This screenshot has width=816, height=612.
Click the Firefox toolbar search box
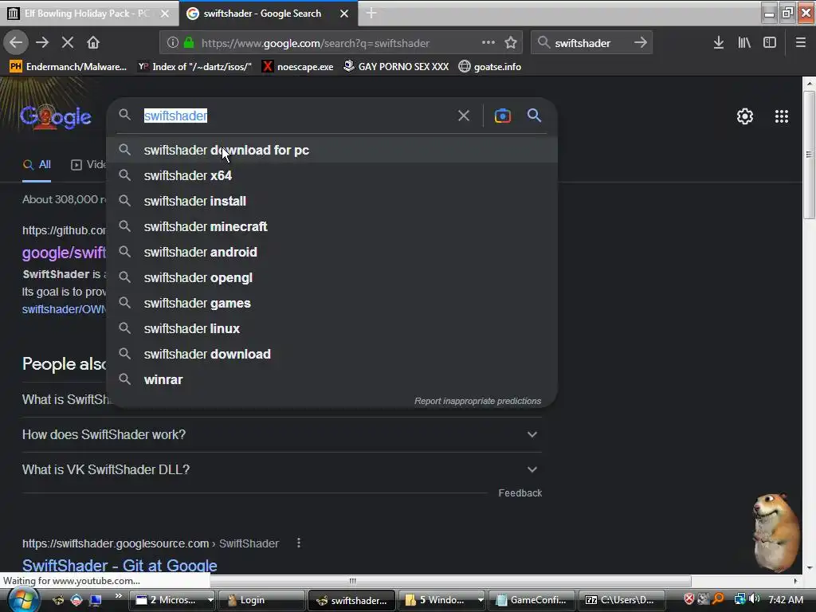(x=591, y=43)
